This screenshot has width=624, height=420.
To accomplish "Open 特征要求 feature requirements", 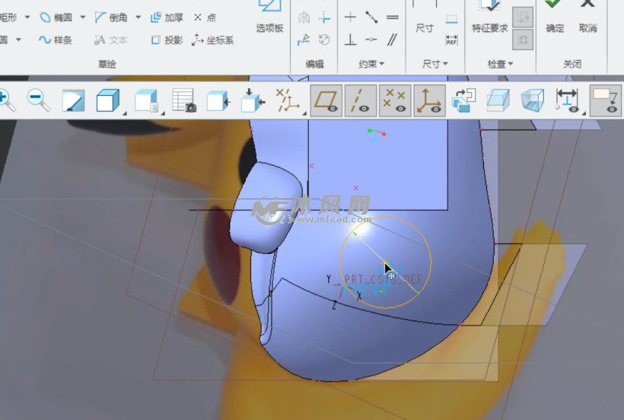I will point(489,16).
